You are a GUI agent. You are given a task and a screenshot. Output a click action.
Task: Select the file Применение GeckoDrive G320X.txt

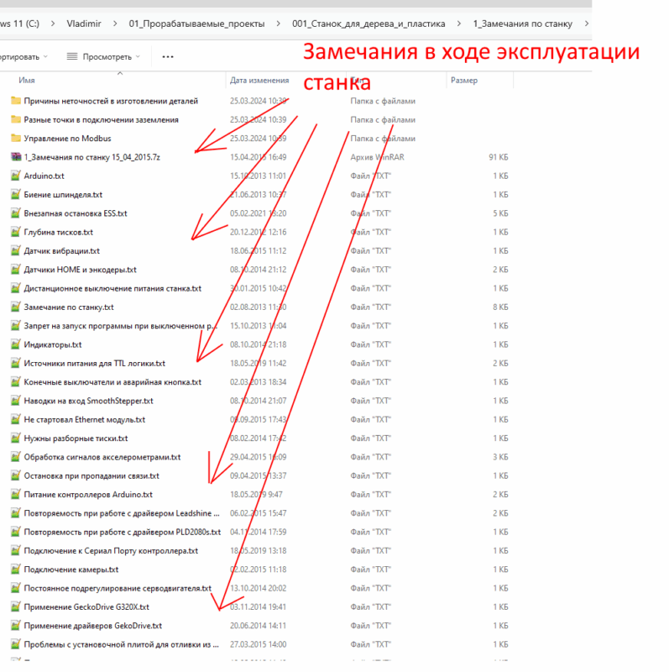pyautogui.click(x=86, y=606)
